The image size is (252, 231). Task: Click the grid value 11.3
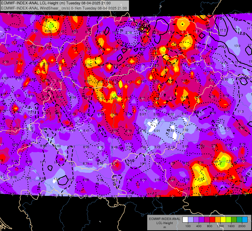(241, 112)
